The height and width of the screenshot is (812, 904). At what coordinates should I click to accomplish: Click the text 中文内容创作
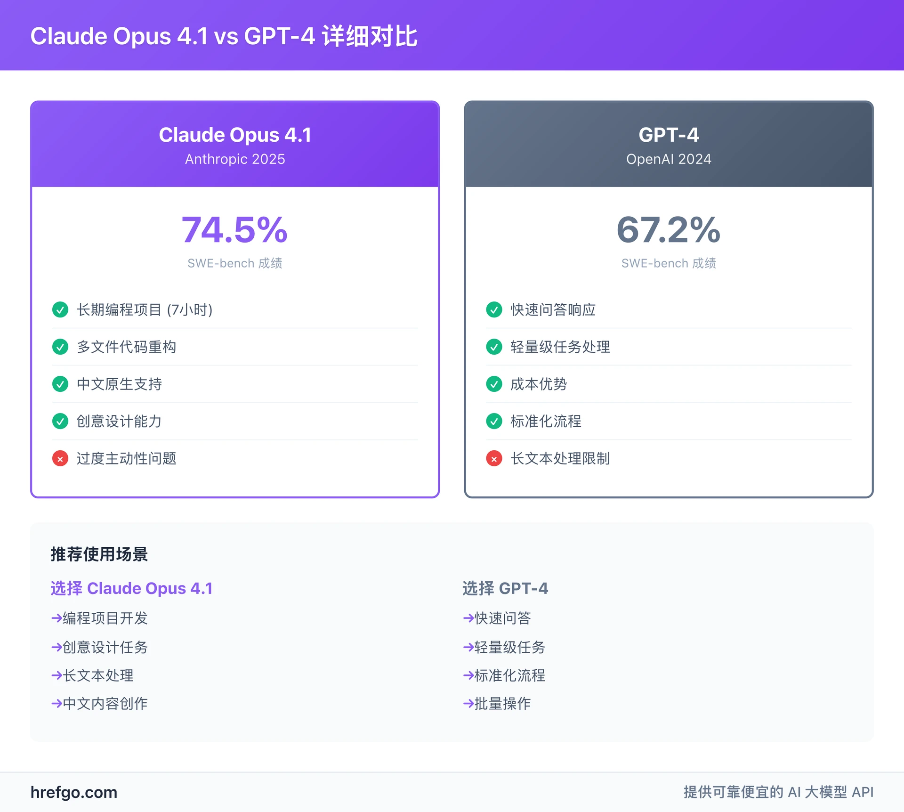[105, 704]
